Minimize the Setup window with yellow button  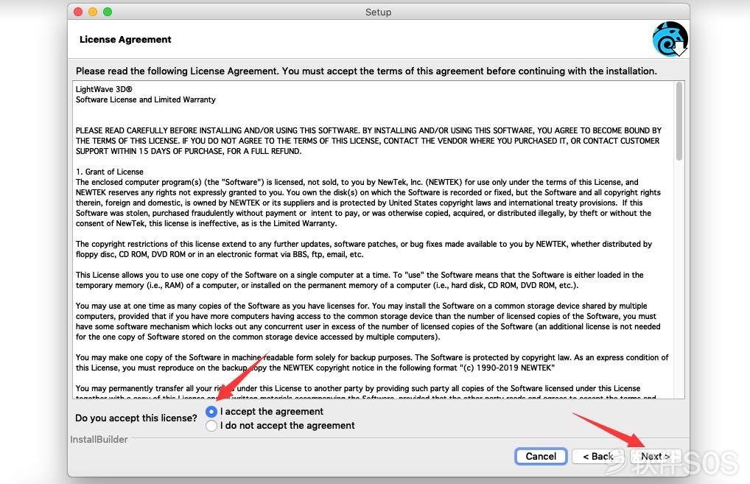(x=93, y=12)
